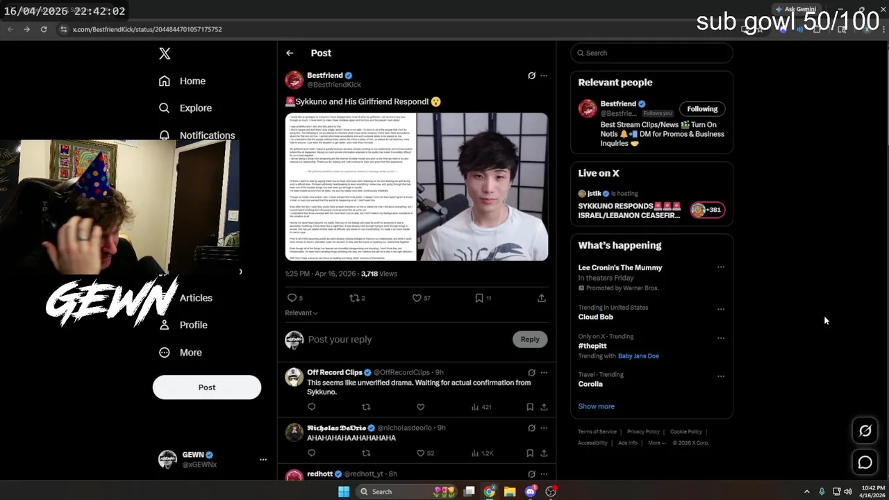Go back with the Post arrow
Screen dimensions: 889x500
290,53
